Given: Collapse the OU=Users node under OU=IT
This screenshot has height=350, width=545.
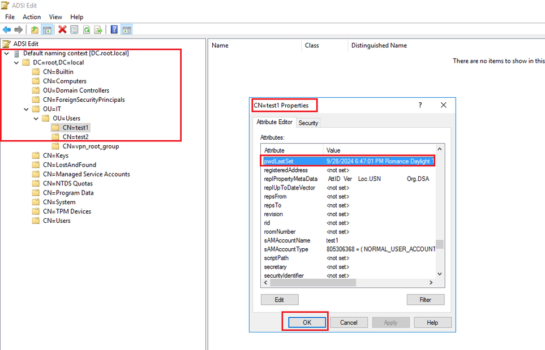Looking at the screenshot, I should coord(36,119).
